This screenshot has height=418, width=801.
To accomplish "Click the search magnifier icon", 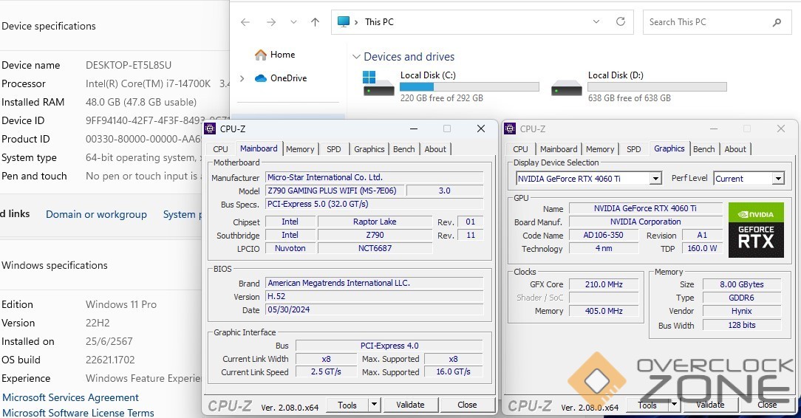I will point(777,22).
